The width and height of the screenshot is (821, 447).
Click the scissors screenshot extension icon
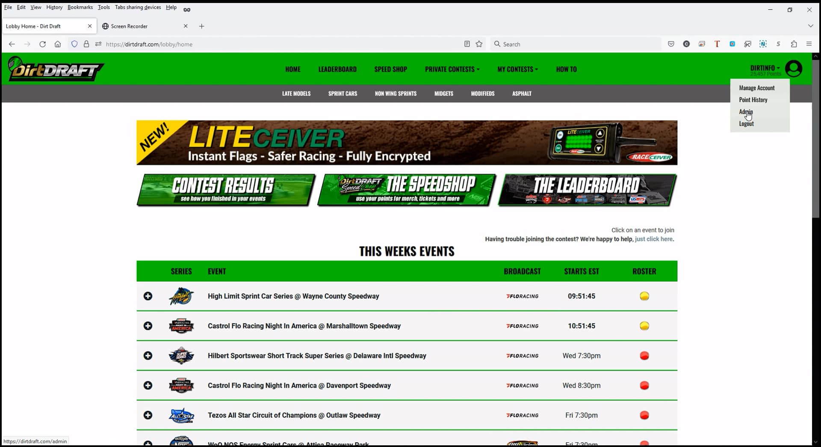[748, 44]
